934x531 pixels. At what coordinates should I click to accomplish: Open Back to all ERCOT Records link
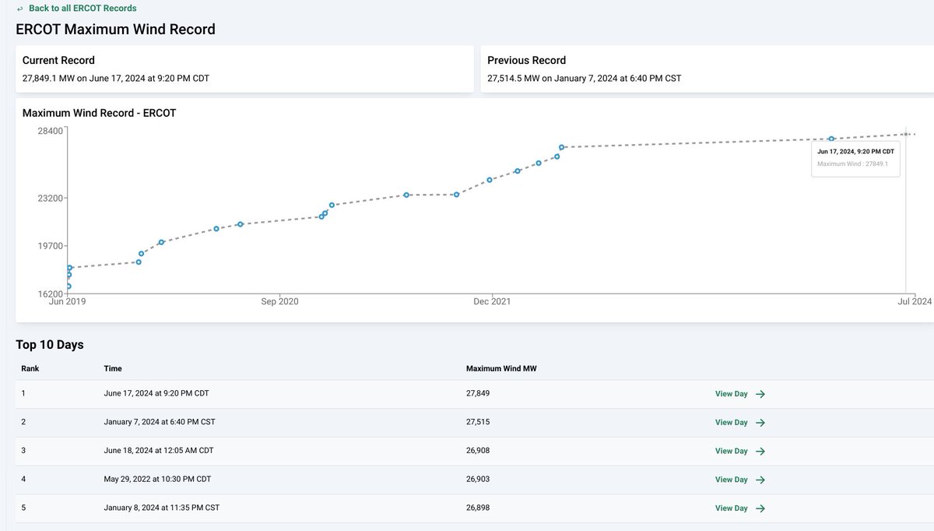click(x=83, y=9)
